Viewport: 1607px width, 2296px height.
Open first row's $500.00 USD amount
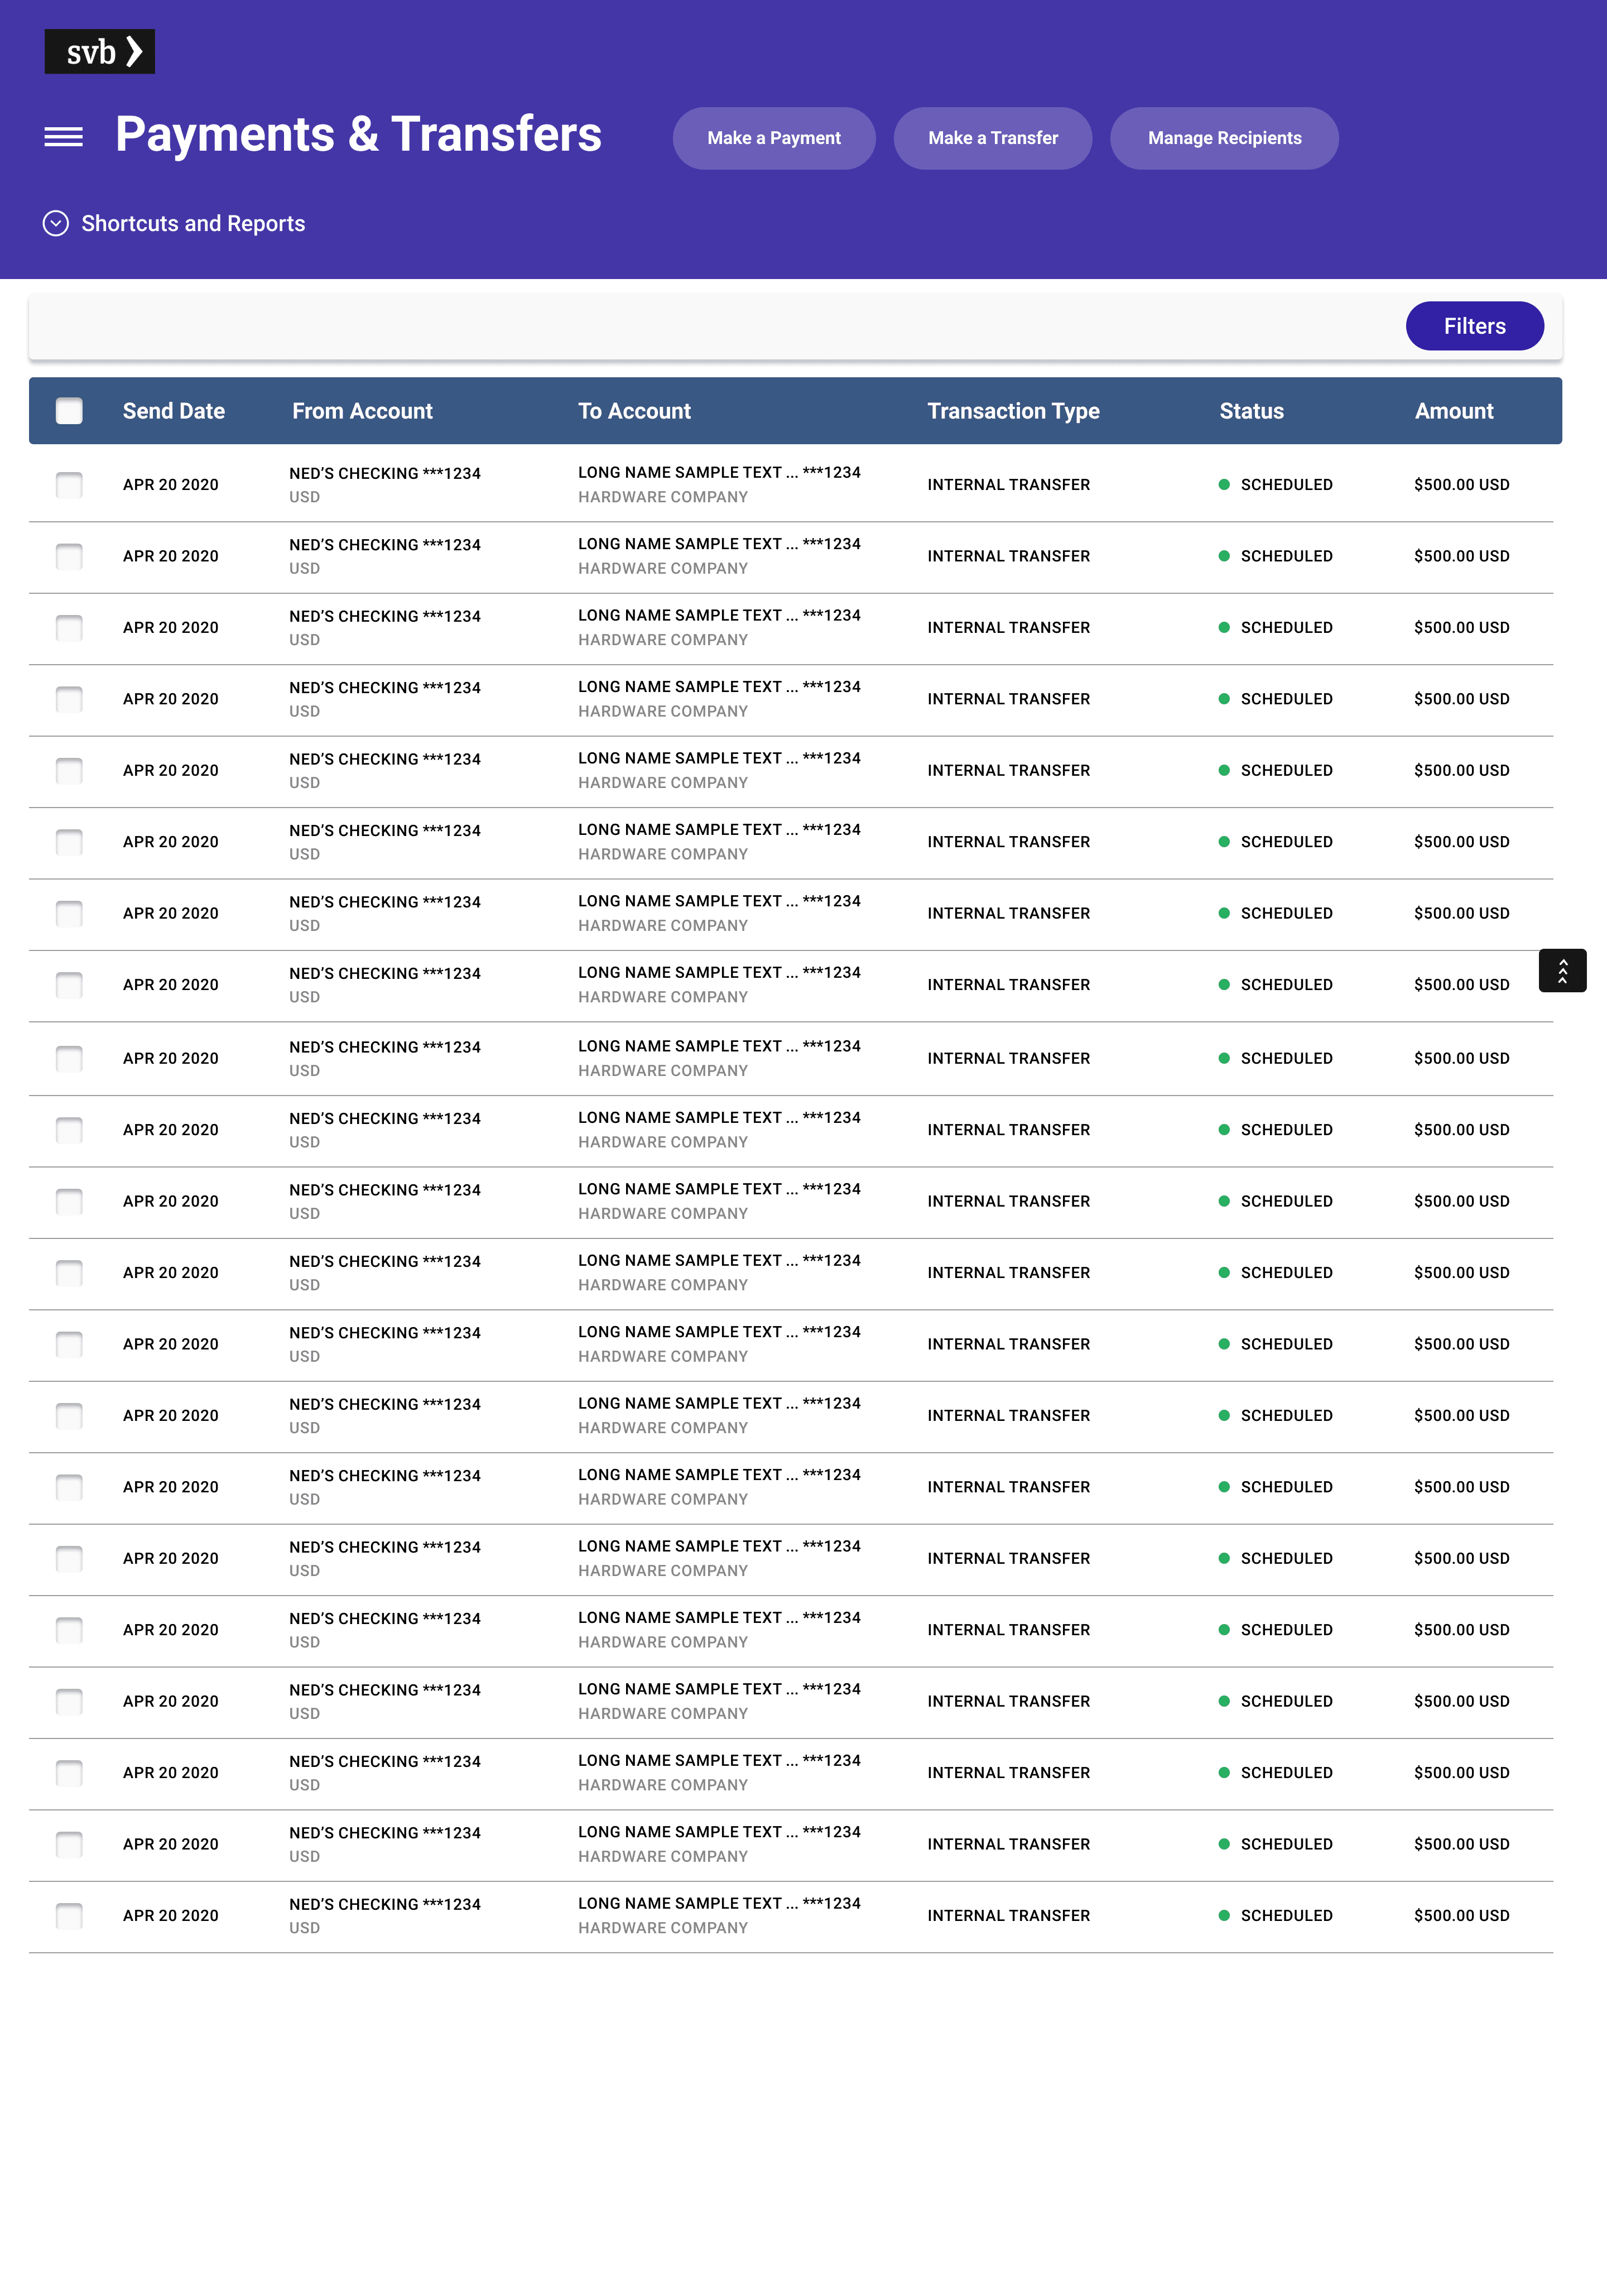pyautogui.click(x=1461, y=485)
